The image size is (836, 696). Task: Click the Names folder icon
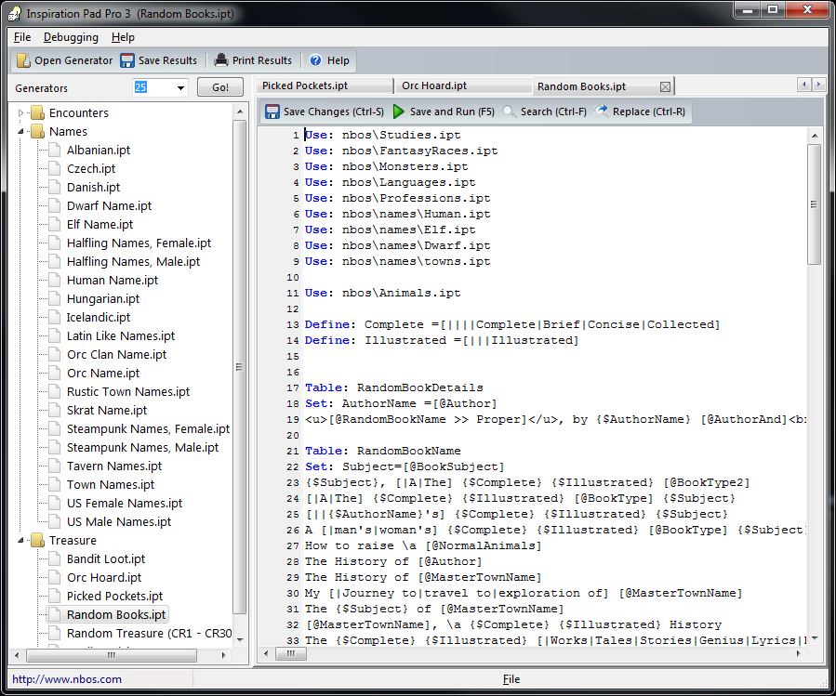(x=37, y=132)
